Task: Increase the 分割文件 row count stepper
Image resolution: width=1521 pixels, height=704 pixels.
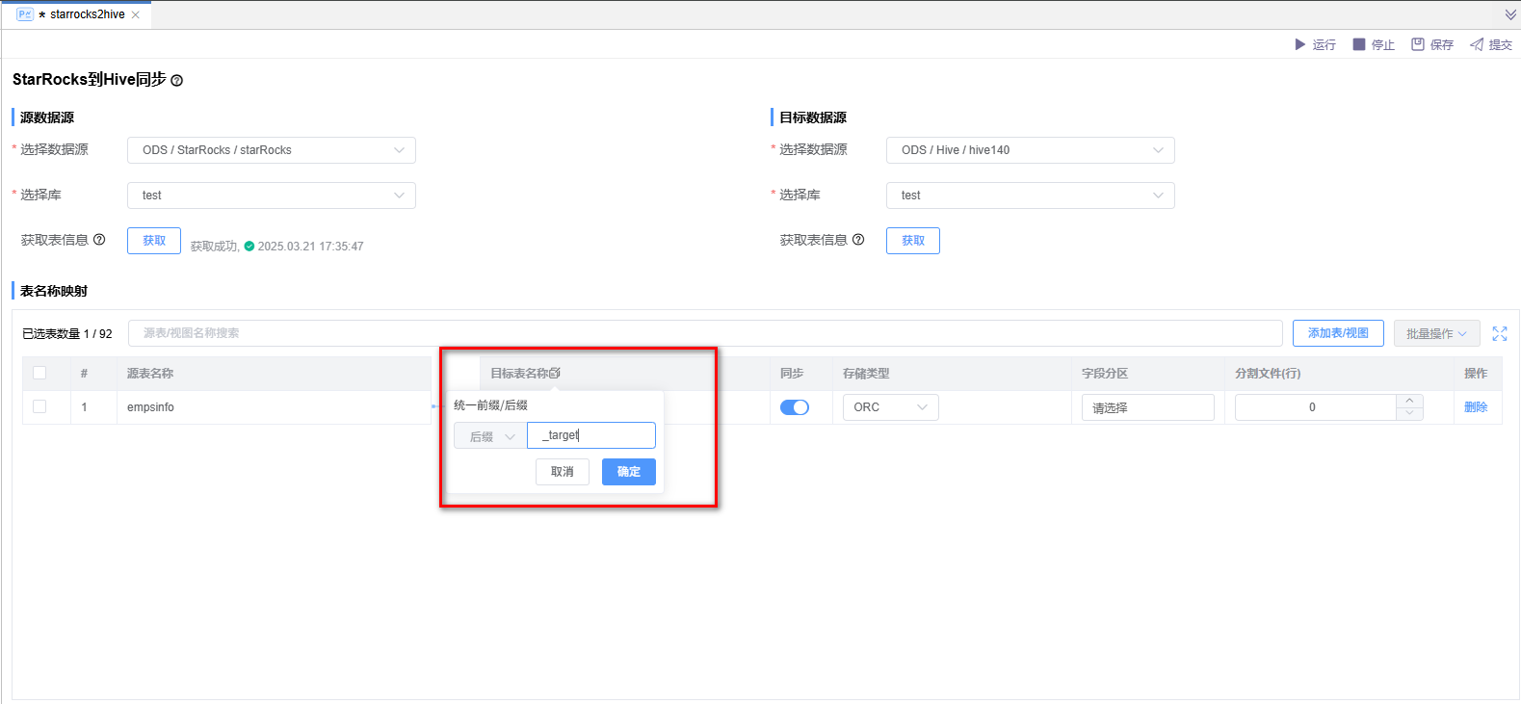Action: (x=1409, y=401)
